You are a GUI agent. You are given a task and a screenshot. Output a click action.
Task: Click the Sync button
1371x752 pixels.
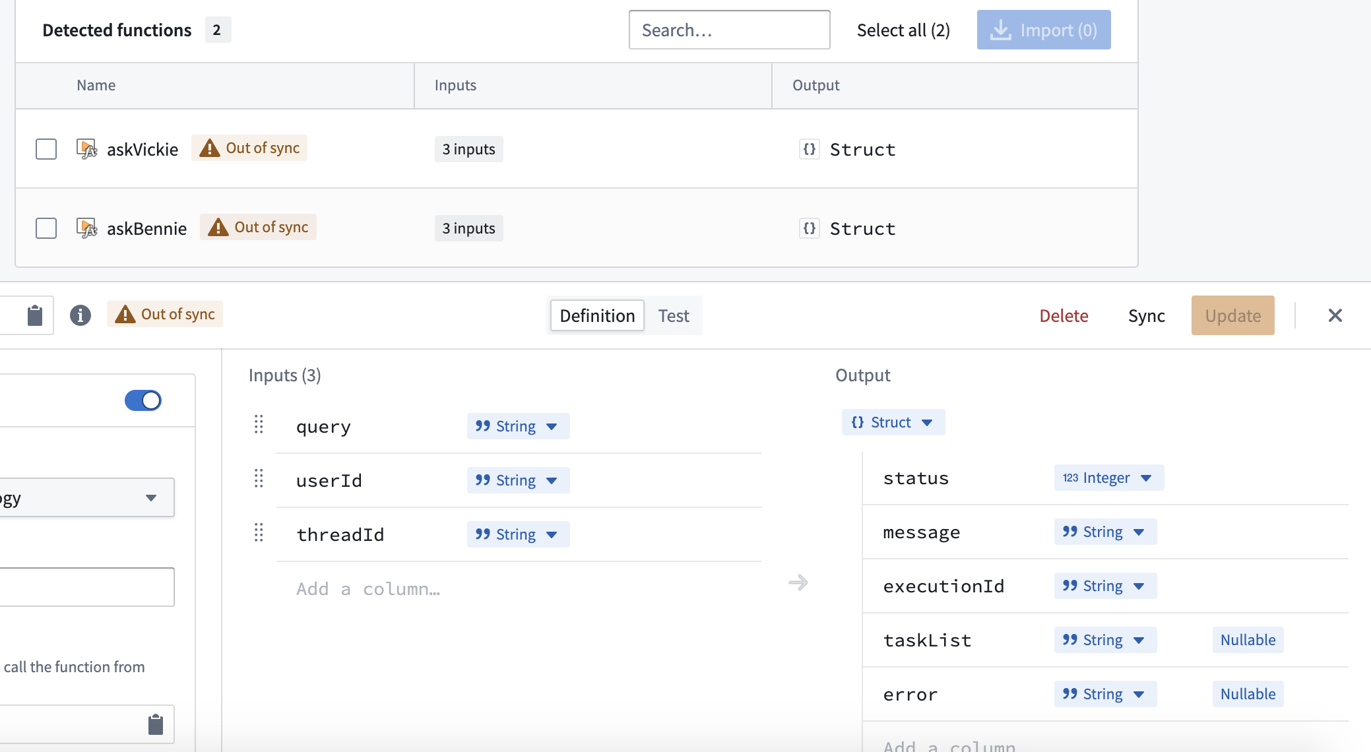(x=1146, y=316)
